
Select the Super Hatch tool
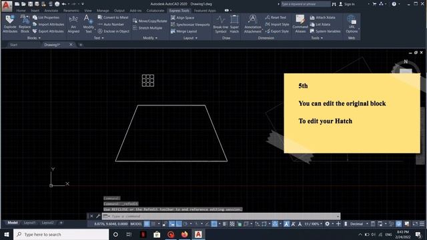click(x=234, y=24)
